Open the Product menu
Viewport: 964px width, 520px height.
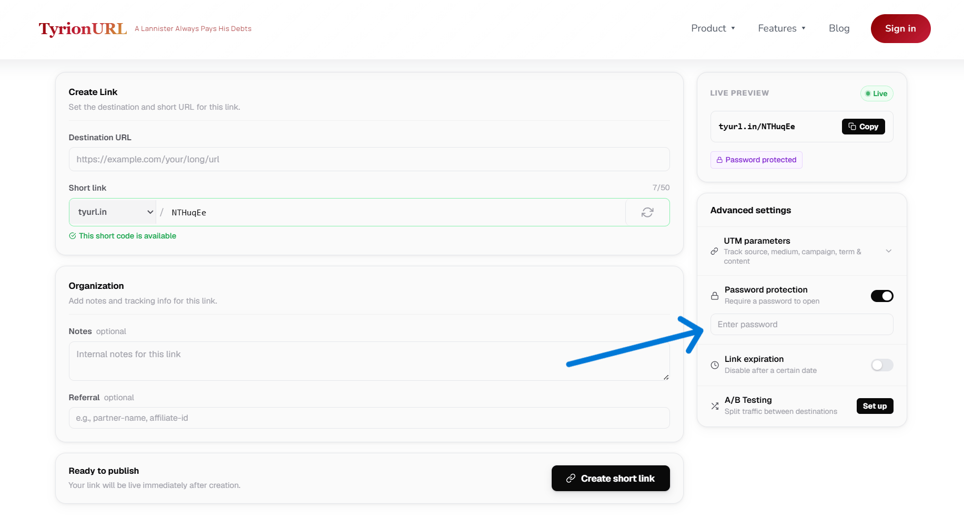pyautogui.click(x=713, y=28)
